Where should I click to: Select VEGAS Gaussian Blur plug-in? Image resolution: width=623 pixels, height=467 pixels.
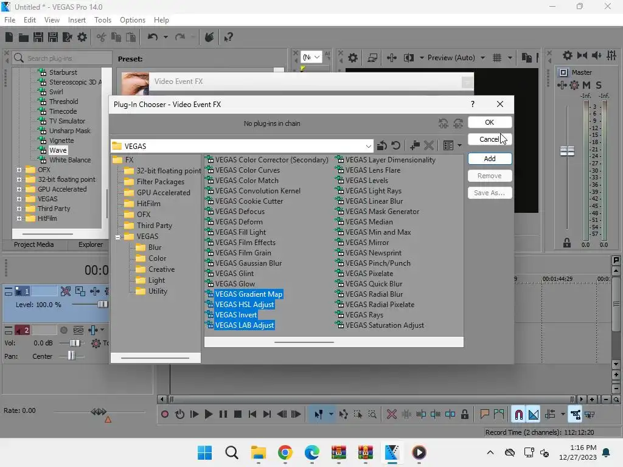(x=248, y=263)
